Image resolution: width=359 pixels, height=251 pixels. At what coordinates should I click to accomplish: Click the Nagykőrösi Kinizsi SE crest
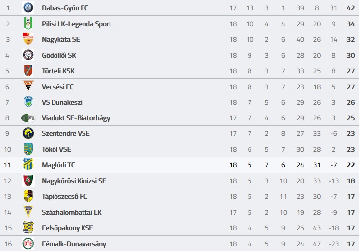coord(28,180)
